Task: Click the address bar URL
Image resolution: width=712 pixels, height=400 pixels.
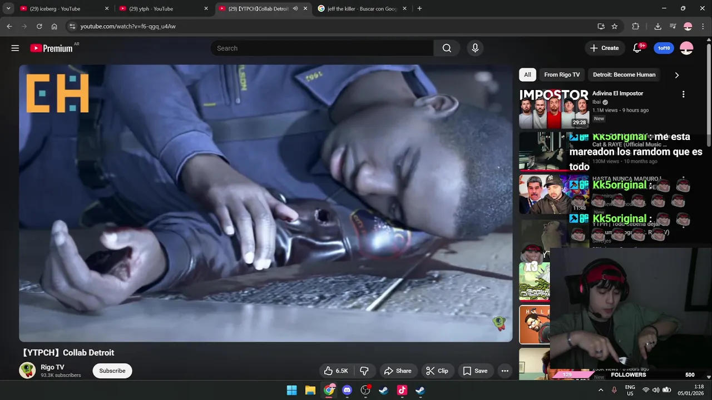Action: pos(128,26)
